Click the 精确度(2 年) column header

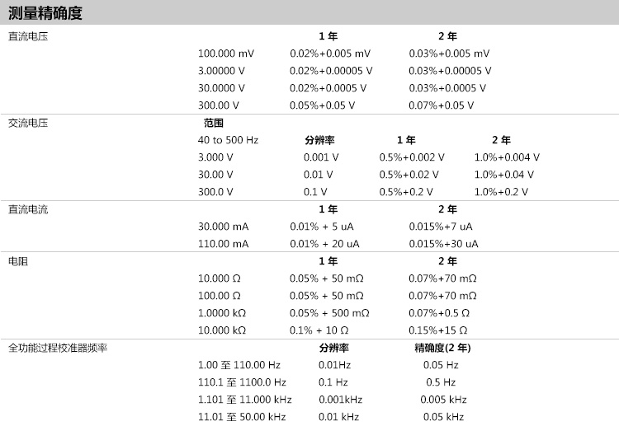[442, 348]
